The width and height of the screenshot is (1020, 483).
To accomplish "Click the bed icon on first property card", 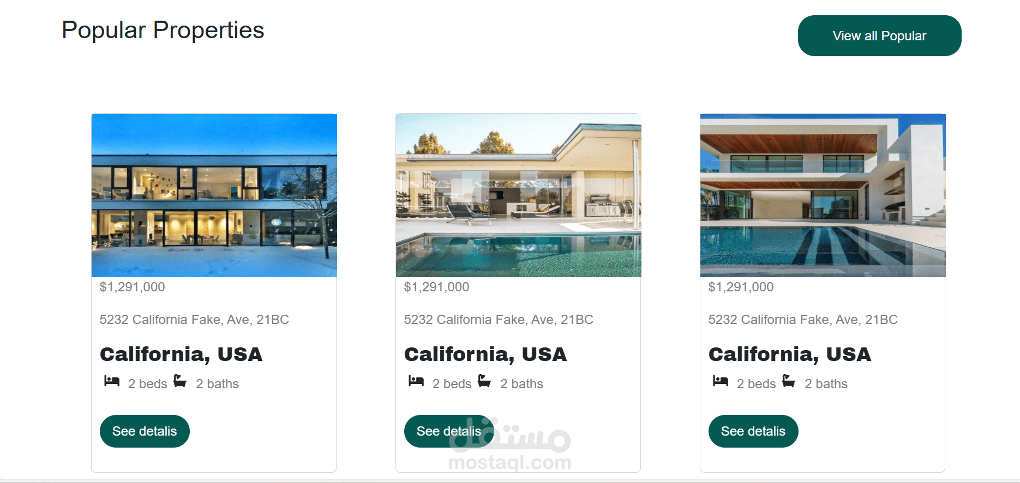I will [112, 381].
